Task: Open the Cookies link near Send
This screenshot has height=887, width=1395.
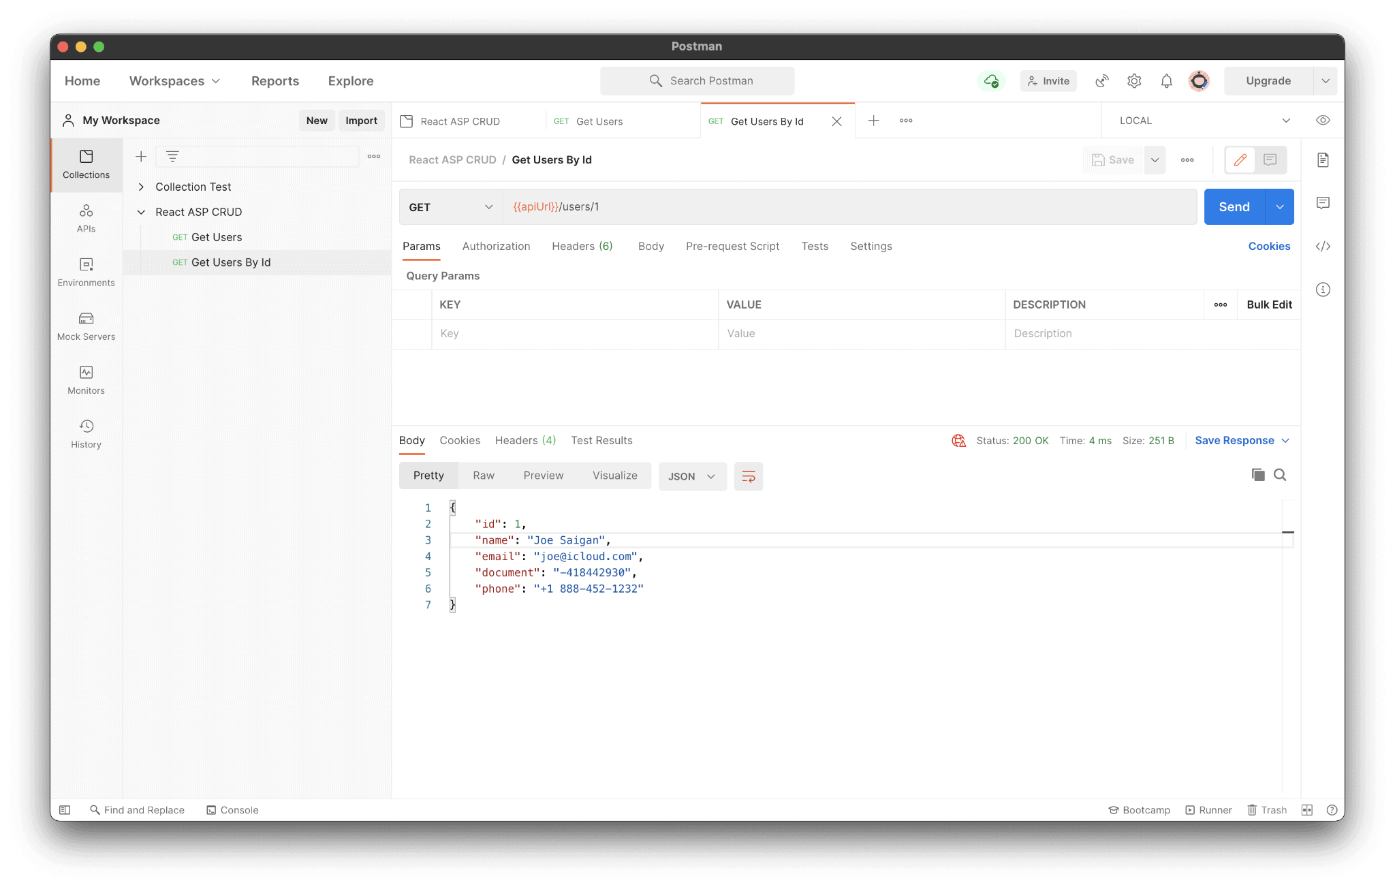Action: coord(1269,247)
